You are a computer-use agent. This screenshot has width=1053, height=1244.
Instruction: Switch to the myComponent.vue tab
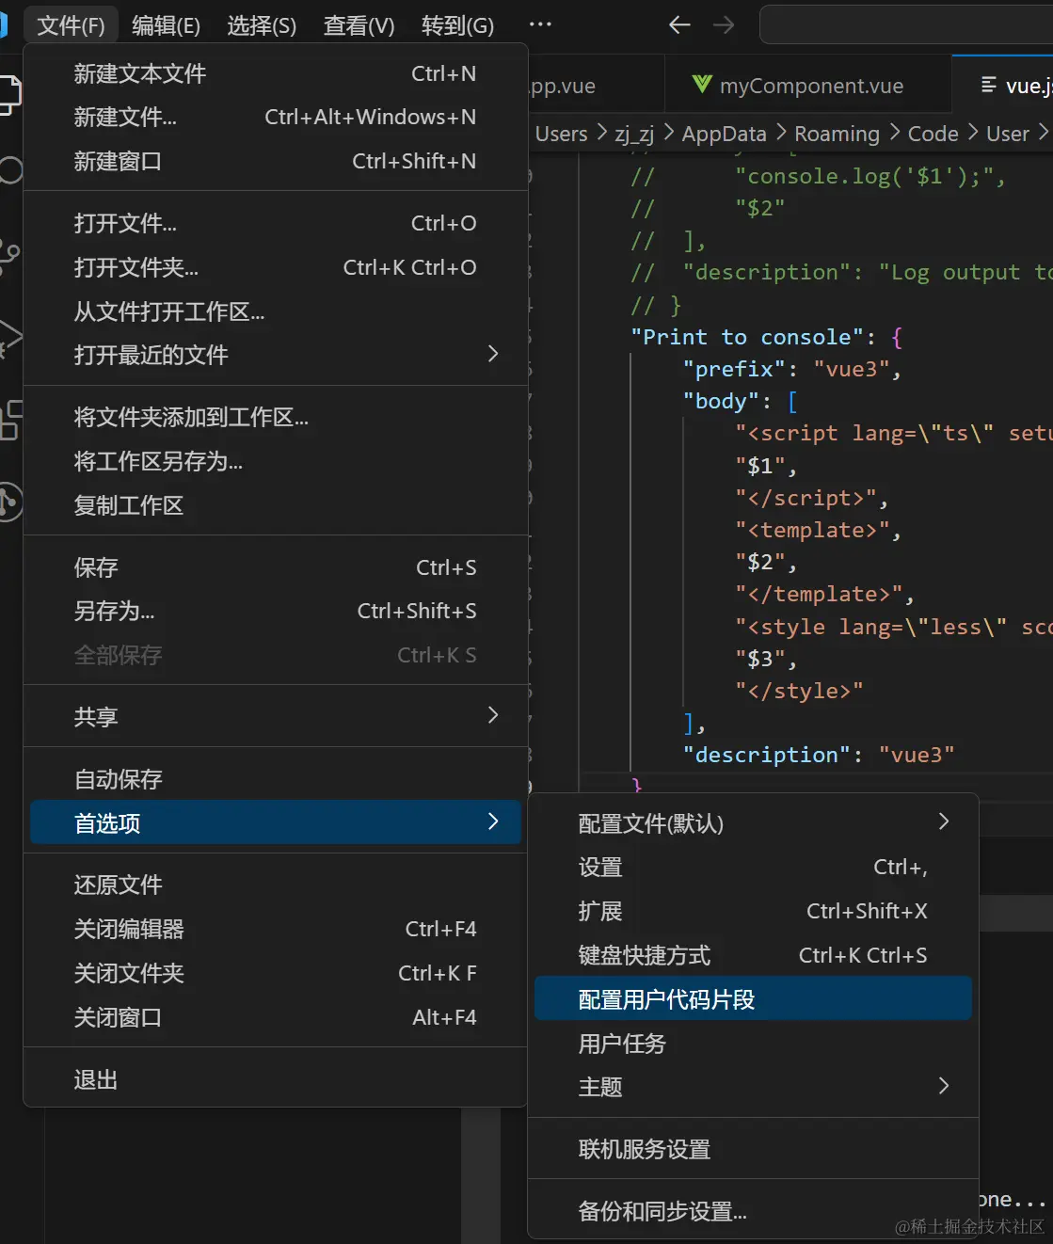coord(810,86)
